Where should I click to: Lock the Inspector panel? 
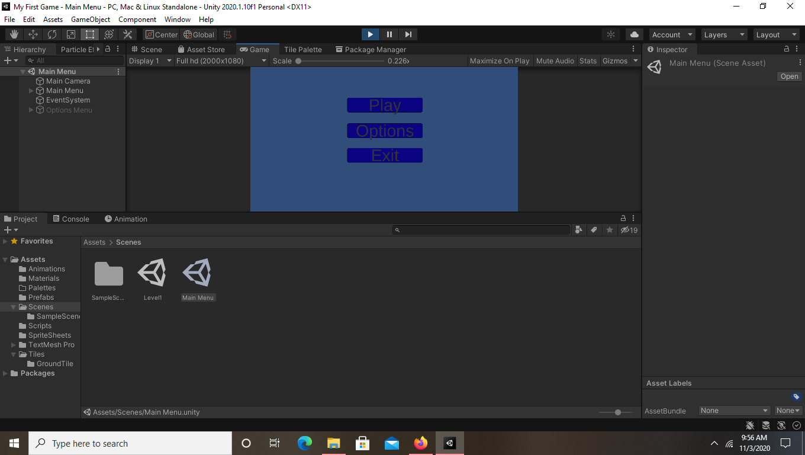(787, 49)
